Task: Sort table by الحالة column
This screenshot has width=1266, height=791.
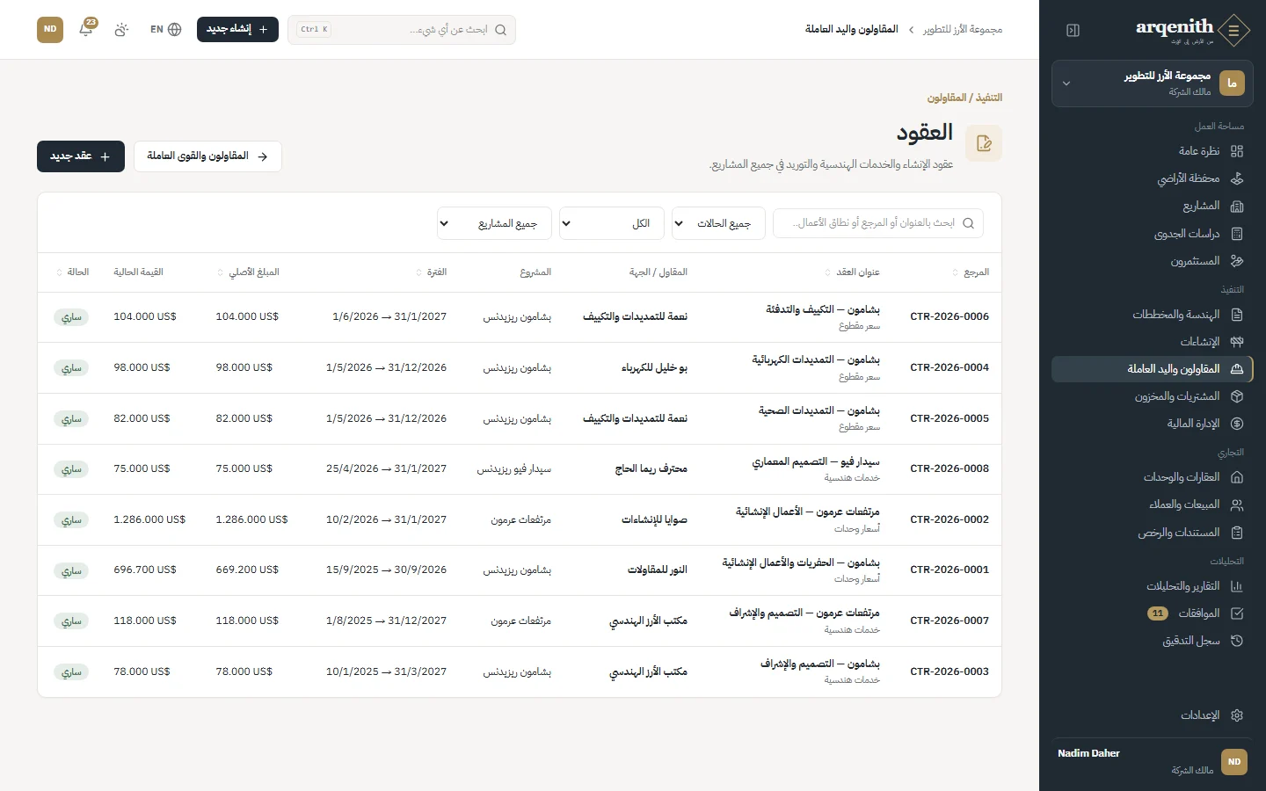Action: [73, 272]
